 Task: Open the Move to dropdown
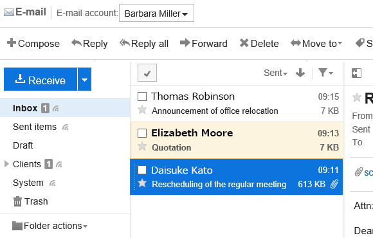click(x=316, y=44)
